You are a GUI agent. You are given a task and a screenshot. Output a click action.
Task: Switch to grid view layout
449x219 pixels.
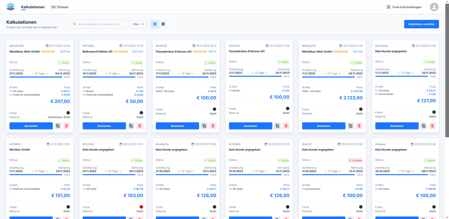[155, 25]
